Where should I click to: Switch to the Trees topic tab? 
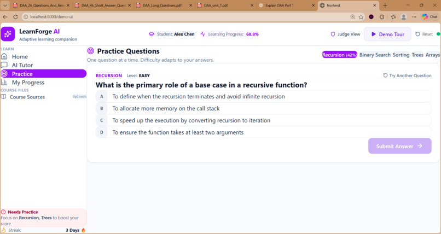417,55
